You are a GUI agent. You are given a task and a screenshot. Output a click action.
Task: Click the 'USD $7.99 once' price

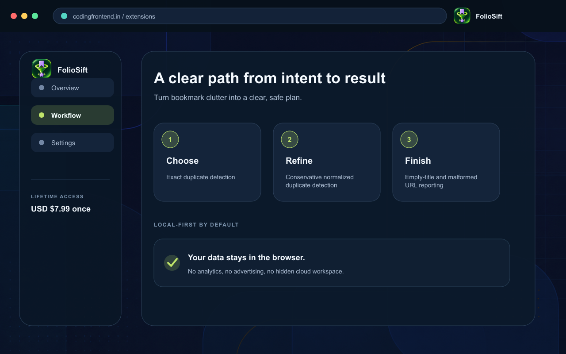(61, 209)
